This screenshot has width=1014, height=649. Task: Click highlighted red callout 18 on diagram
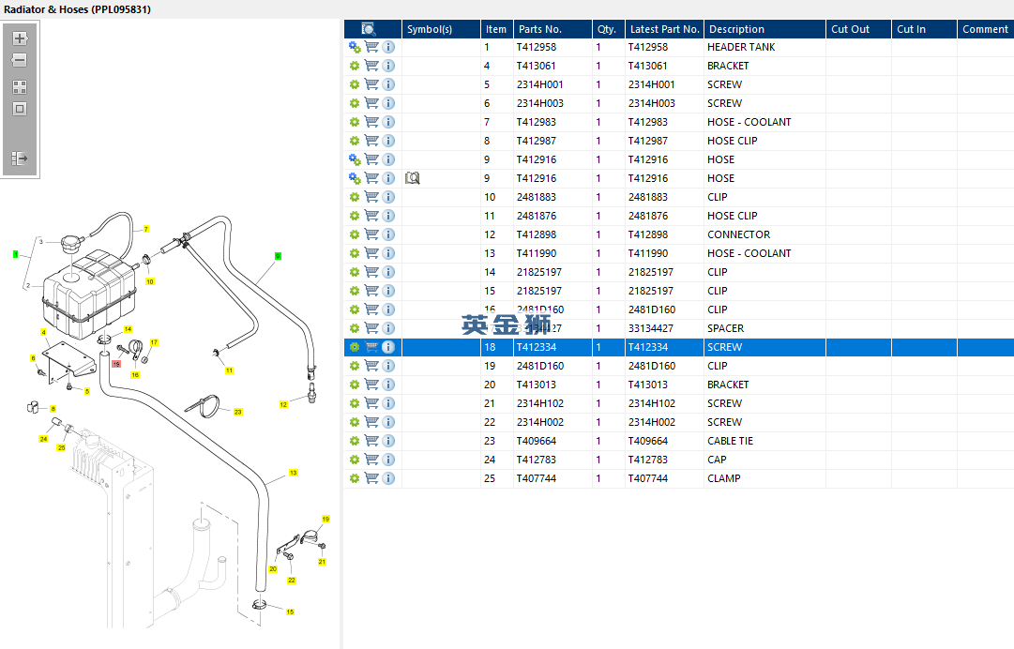pos(116,364)
